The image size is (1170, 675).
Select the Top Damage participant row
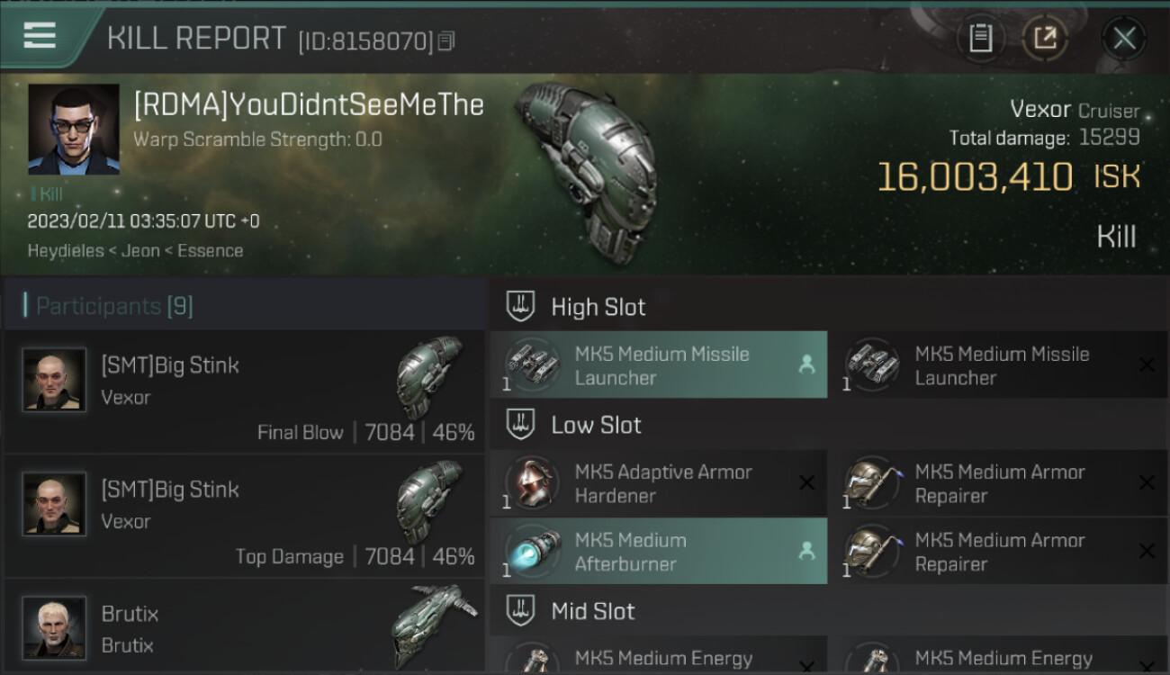(x=245, y=516)
